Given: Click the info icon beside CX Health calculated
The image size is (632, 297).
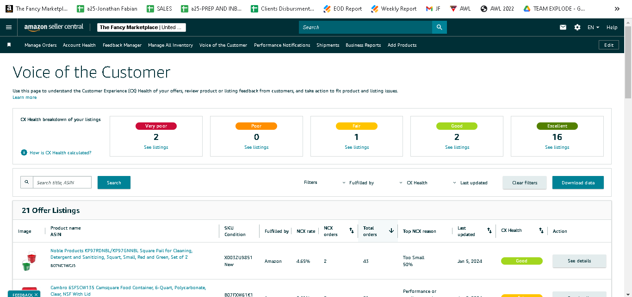Looking at the screenshot, I should coord(24,152).
